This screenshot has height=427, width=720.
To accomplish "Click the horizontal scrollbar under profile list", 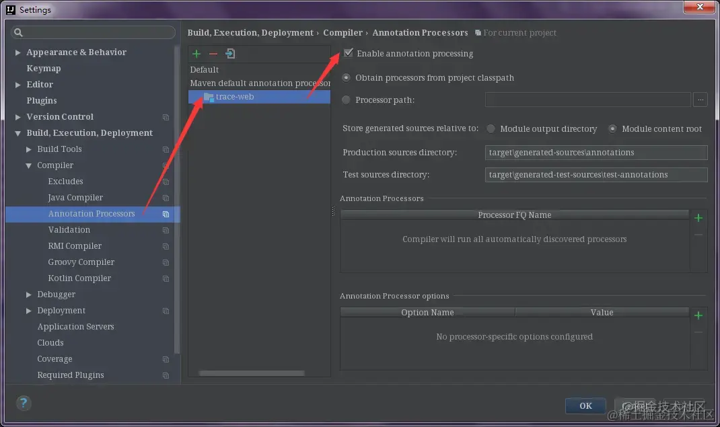I will [x=252, y=373].
